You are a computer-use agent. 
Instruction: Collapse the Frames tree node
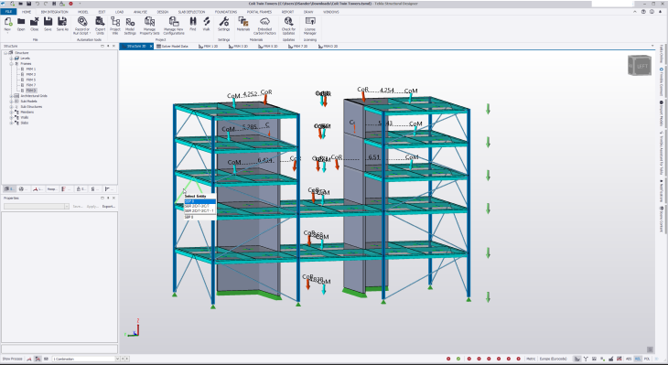pyautogui.click(x=12, y=63)
